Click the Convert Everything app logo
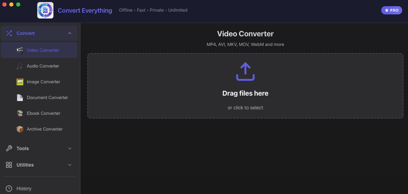408x194 pixels. click(45, 10)
